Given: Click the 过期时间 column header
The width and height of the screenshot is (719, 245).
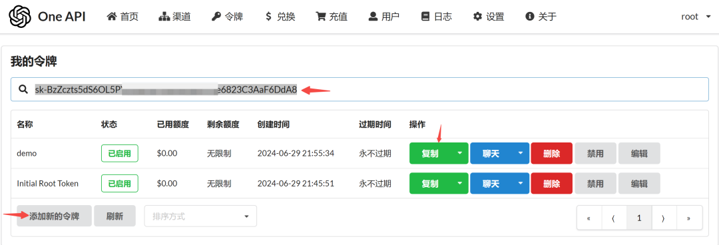Looking at the screenshot, I should pos(375,124).
